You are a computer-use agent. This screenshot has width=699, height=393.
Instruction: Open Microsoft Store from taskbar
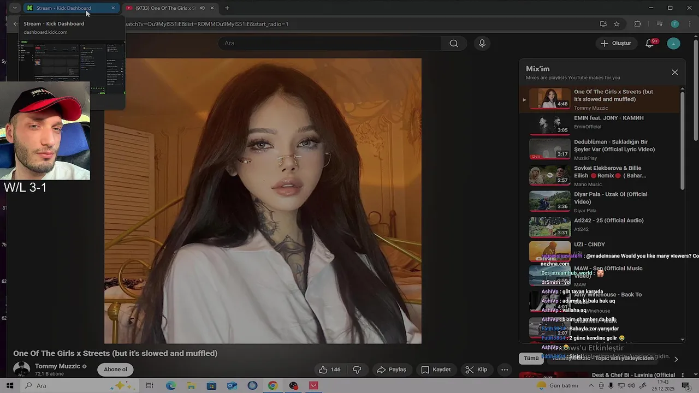point(211,385)
